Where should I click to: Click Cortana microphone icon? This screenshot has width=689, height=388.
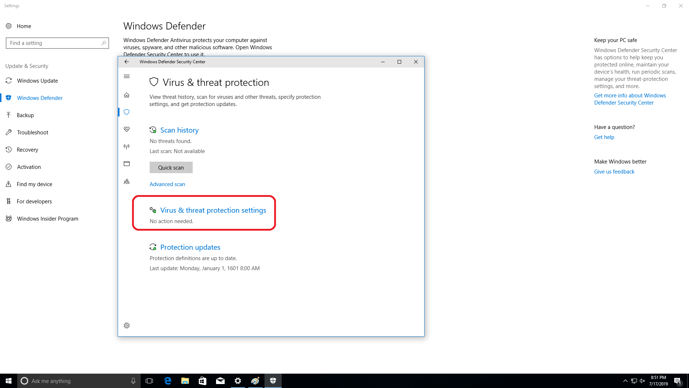133,381
